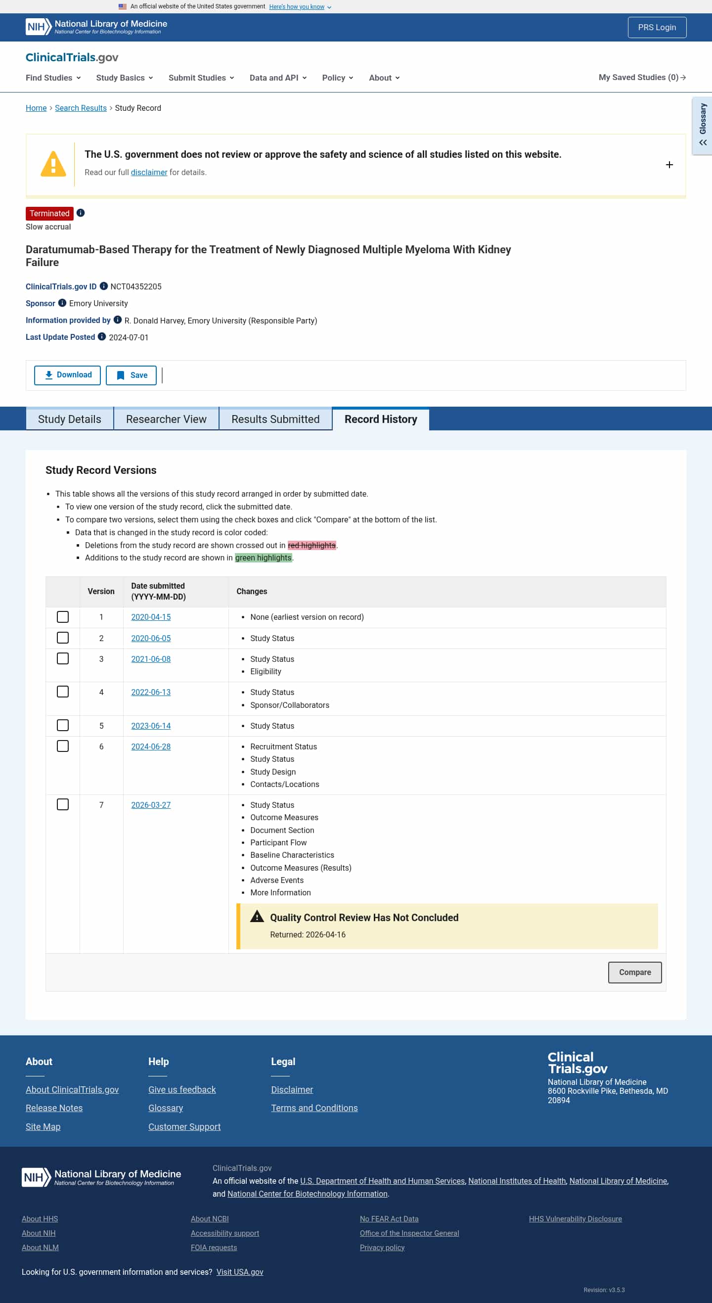Viewport: 712px width, 1303px height.
Task: Open the Glossary side panel
Action: (703, 126)
